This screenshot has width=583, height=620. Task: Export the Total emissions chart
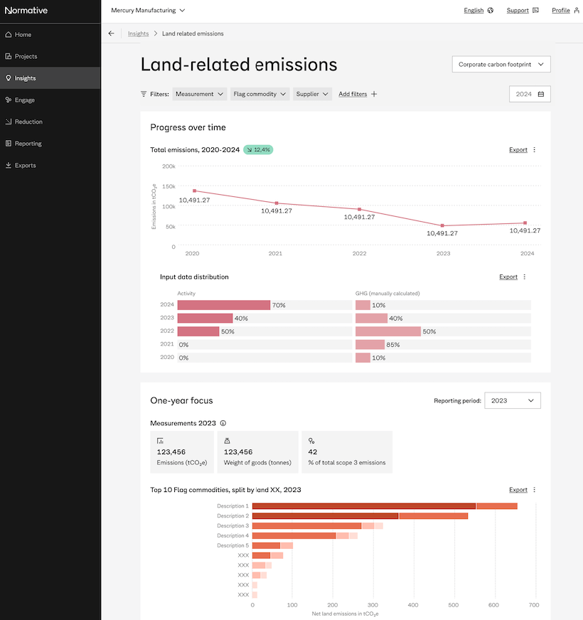518,150
